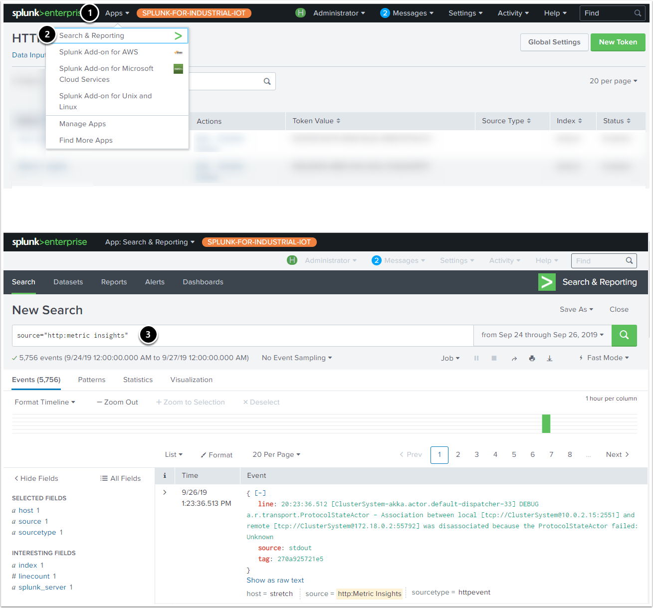Switch to the Patterns tab
This screenshot has width=653, height=608.
pos(92,380)
